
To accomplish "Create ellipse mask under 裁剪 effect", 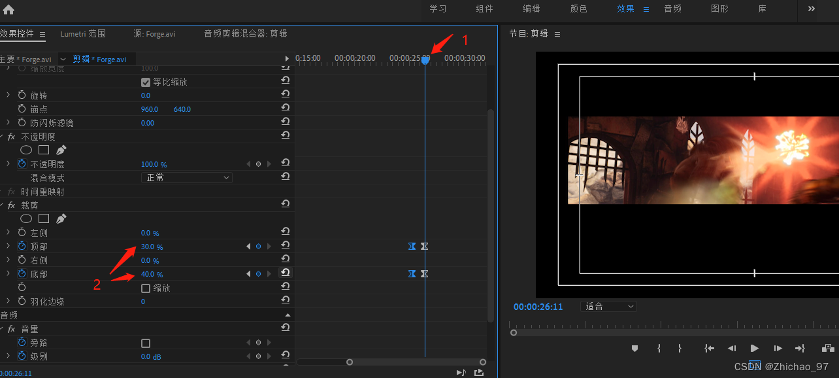I will [26, 218].
